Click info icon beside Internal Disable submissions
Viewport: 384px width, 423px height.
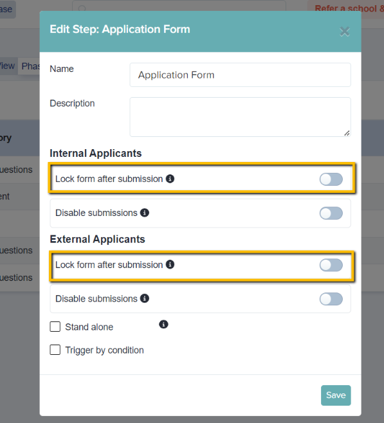point(145,213)
